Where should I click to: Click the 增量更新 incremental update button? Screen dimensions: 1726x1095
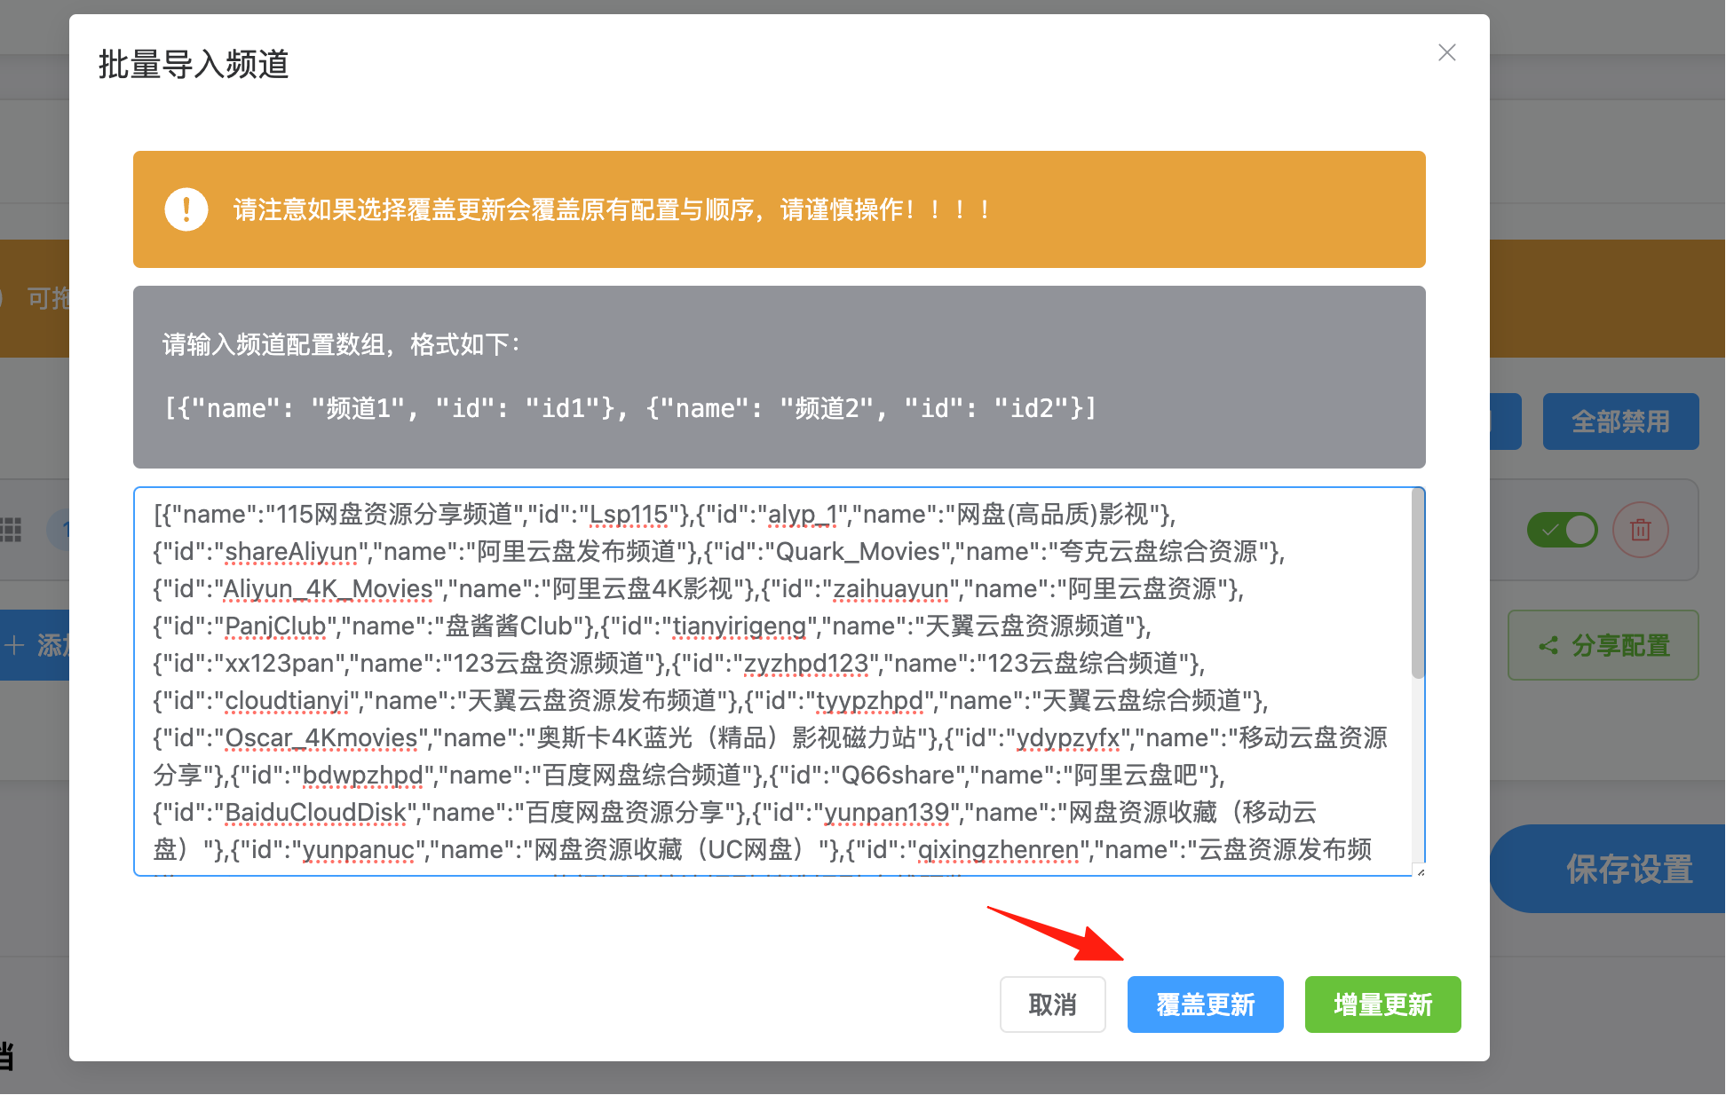pyautogui.click(x=1383, y=1004)
